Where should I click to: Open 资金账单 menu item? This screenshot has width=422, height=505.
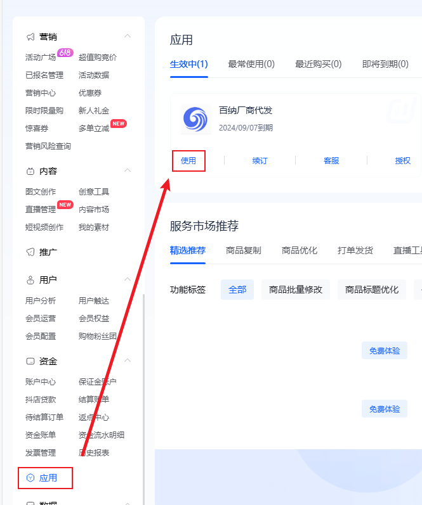tap(41, 435)
